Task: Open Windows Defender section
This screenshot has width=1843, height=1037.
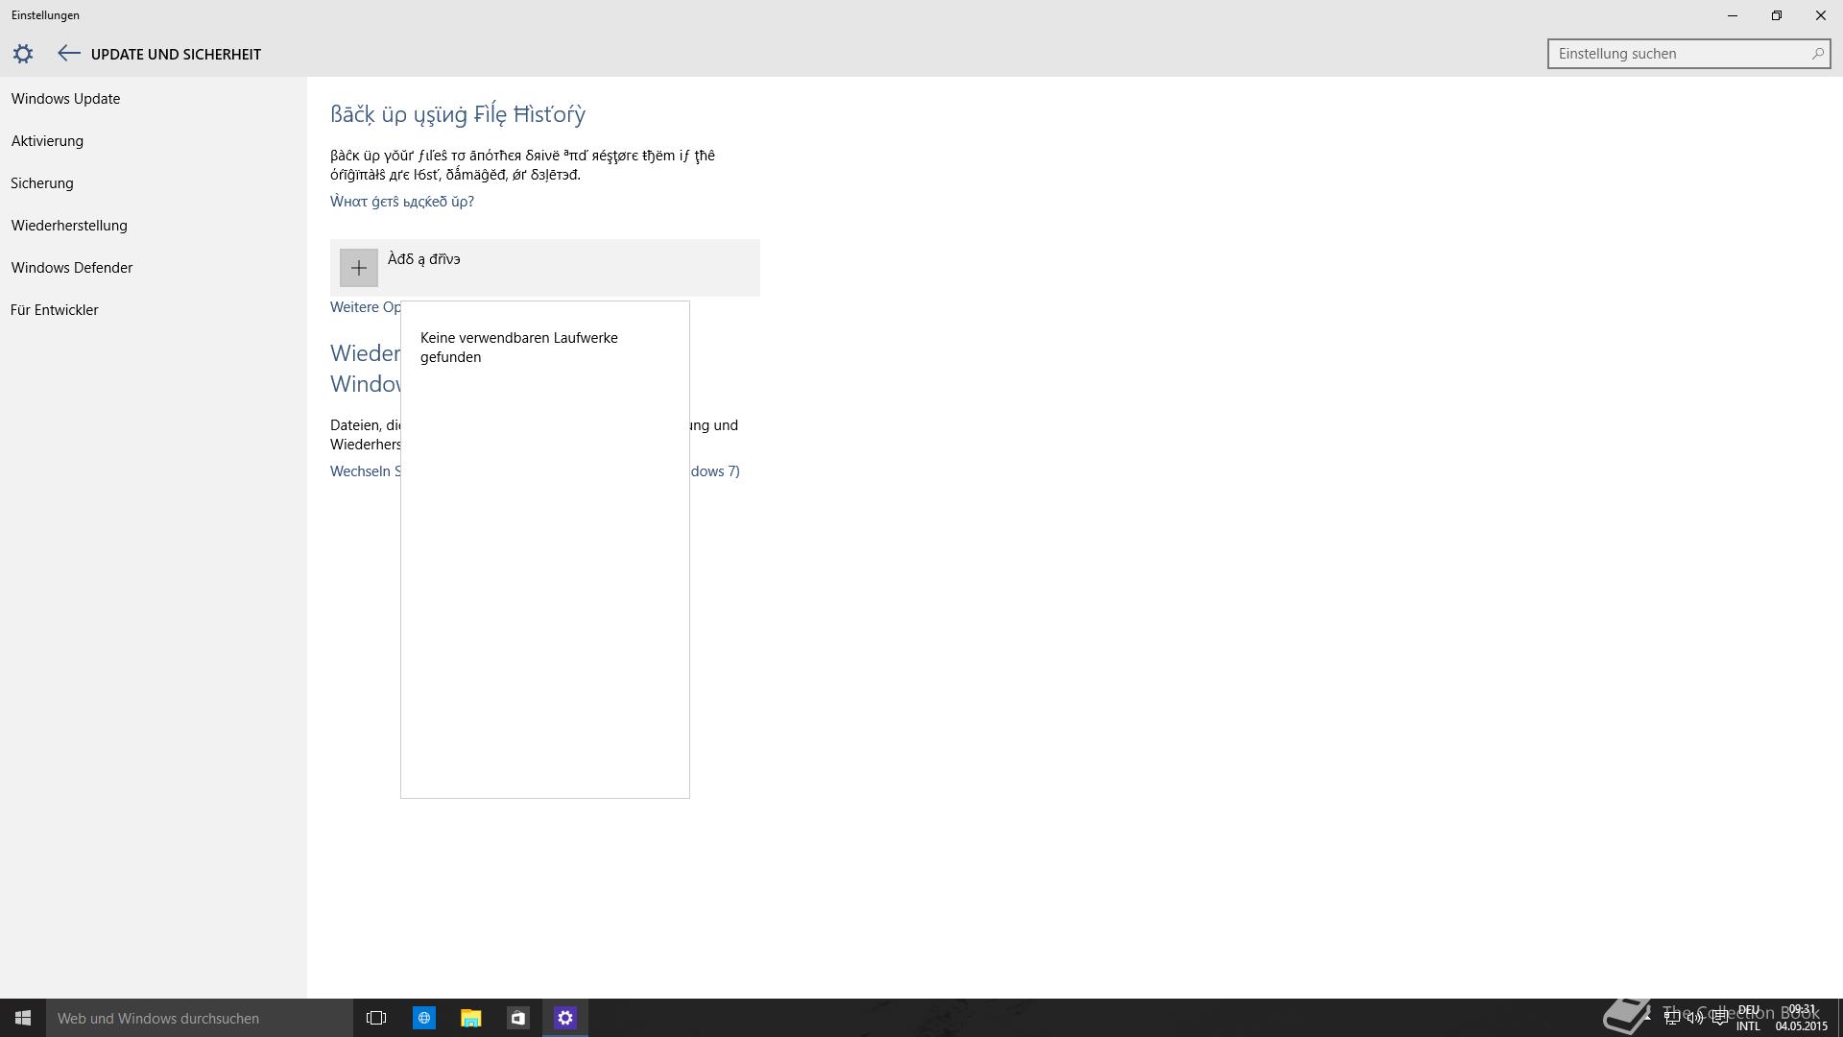Action: pyautogui.click(x=72, y=268)
